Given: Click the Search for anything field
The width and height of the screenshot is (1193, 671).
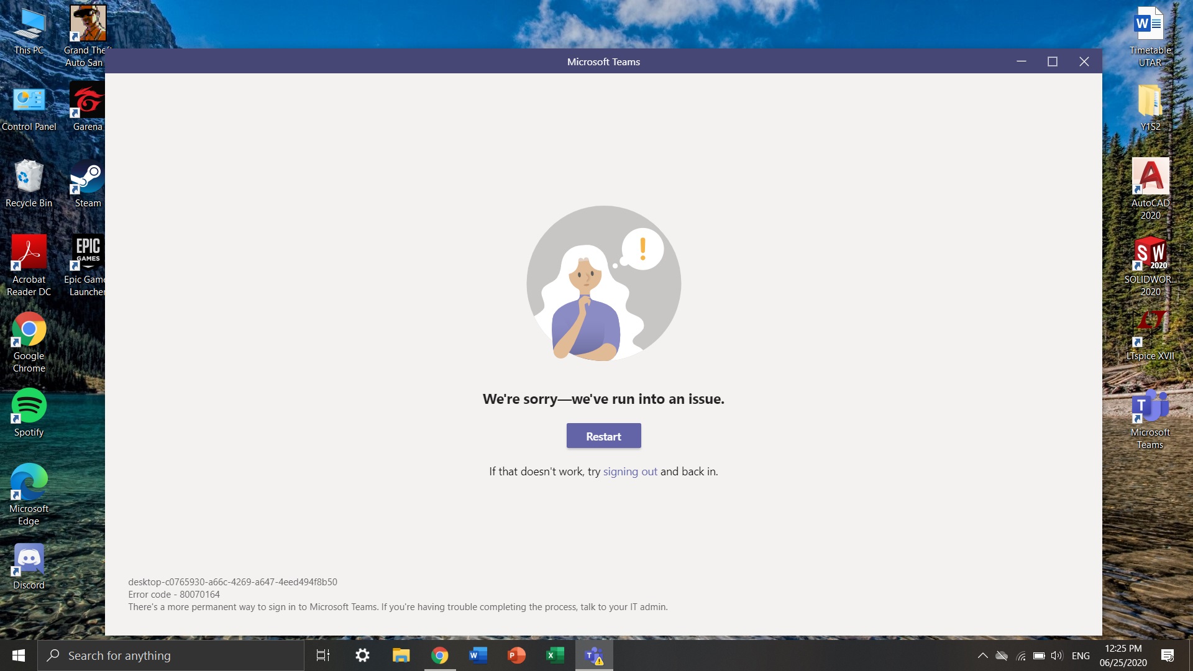Looking at the screenshot, I should [x=171, y=655].
